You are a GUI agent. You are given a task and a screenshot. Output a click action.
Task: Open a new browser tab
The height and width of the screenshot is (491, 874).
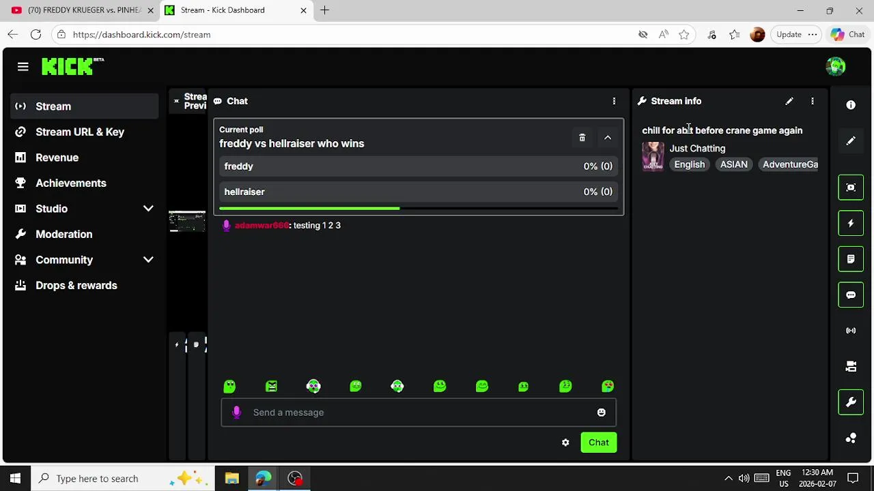tap(325, 10)
